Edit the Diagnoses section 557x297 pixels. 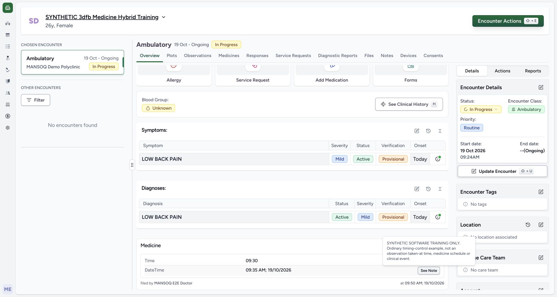(417, 189)
